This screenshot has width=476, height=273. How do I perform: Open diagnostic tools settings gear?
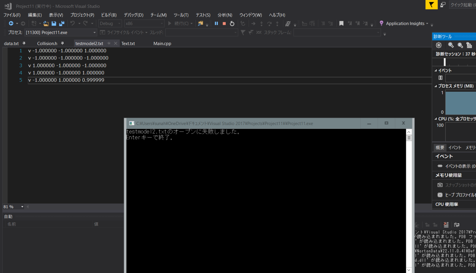pyautogui.click(x=439, y=45)
